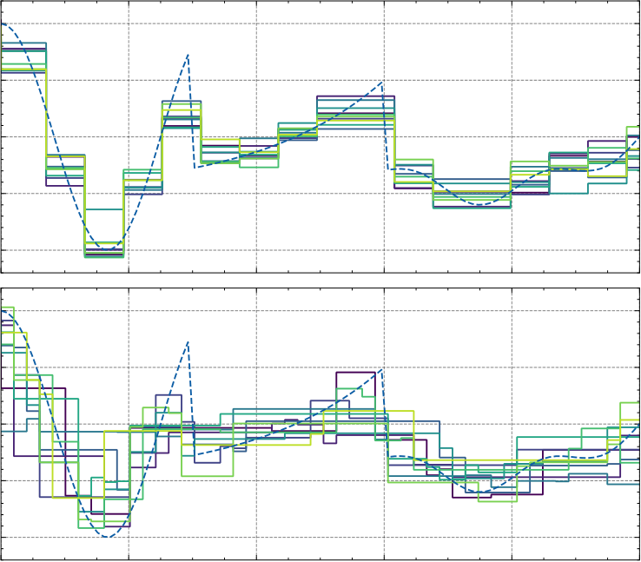Click the dashed curve's start at upper plot's top-left

point(3,24)
